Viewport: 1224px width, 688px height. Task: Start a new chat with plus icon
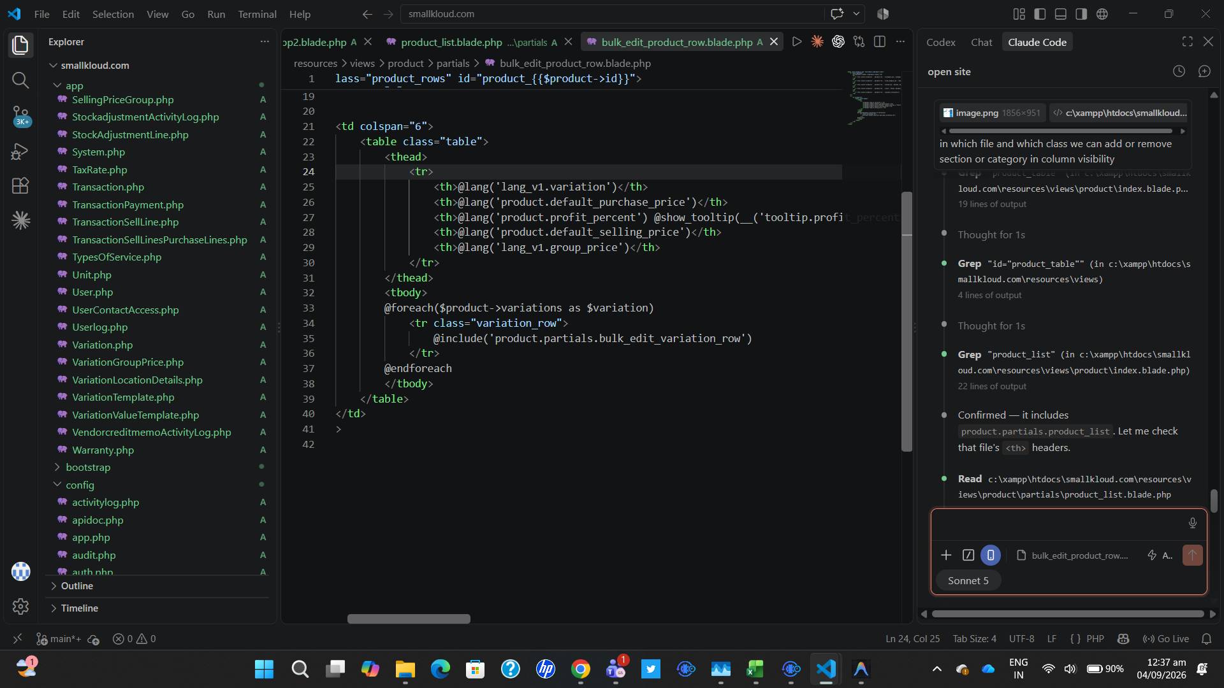(1204, 71)
